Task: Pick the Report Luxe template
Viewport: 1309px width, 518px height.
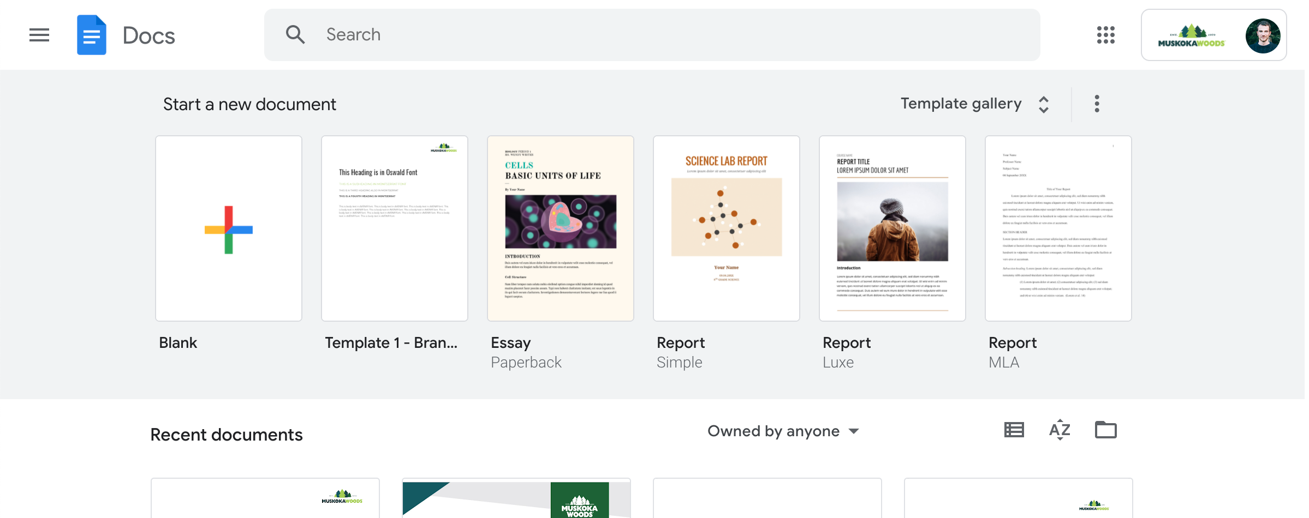Action: click(892, 229)
